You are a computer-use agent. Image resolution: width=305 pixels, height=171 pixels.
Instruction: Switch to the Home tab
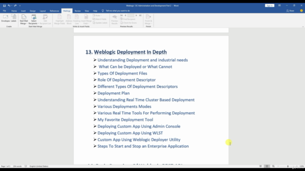14,11
